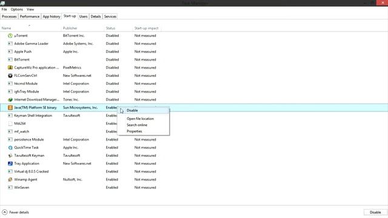Screen dimensions: 388x218
Task: Click the Disabled status of Apple Push
Action: pos(112,51)
